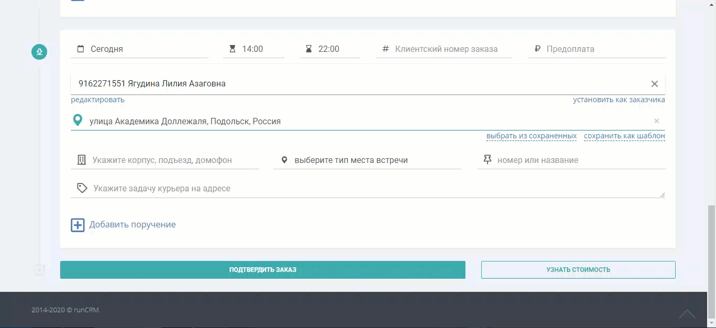Click the pushpin icon beside номер или название
This screenshot has height=328, width=716.
pyautogui.click(x=487, y=159)
